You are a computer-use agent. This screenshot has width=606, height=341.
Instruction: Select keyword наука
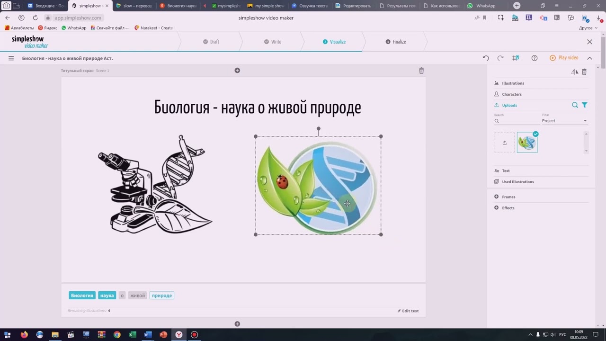(x=107, y=296)
